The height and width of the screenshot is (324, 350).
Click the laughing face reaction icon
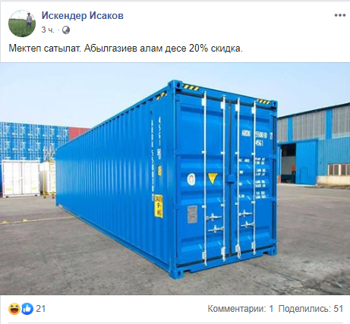14,309
